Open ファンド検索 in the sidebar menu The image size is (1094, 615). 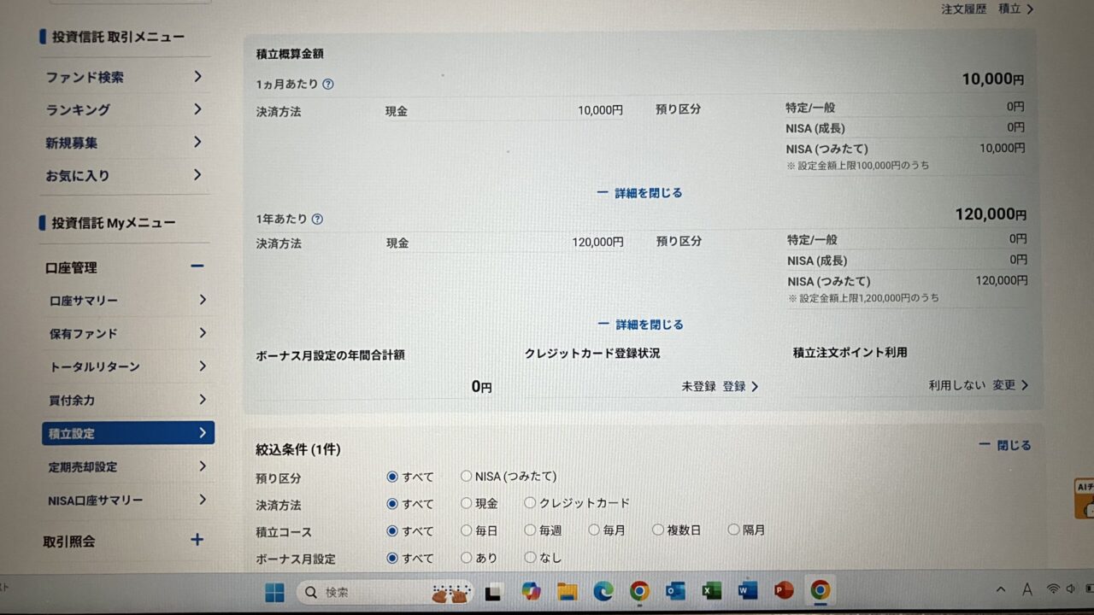pyautogui.click(x=124, y=77)
